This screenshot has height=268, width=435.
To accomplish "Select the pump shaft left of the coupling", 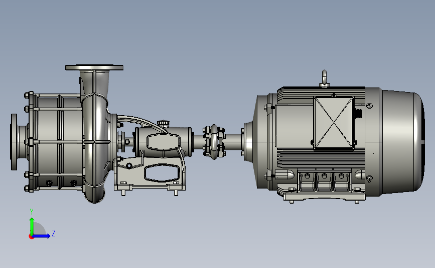I will point(198,141).
